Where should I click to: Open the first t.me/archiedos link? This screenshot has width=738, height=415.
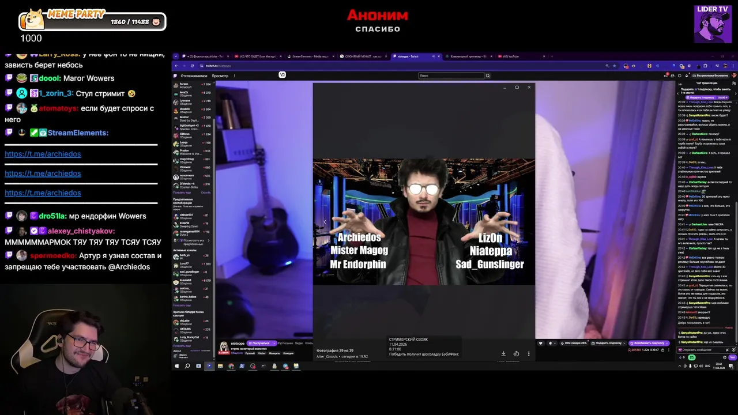[x=43, y=154]
